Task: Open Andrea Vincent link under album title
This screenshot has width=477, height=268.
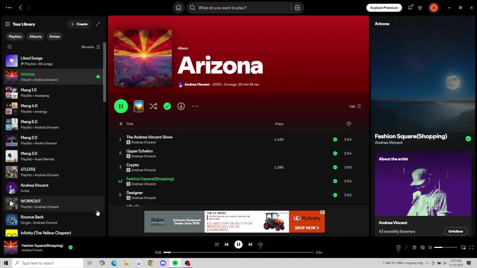Action: coord(197,84)
